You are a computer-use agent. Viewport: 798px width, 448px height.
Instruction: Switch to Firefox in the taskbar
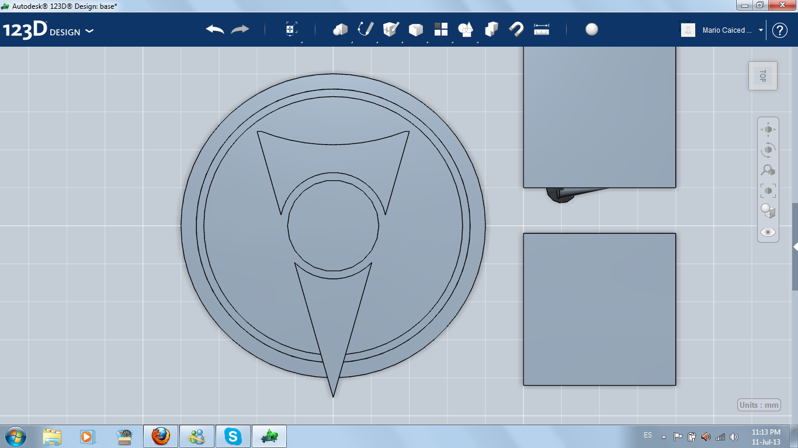(x=161, y=436)
